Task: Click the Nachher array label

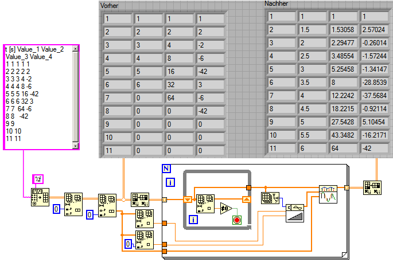Action: click(x=276, y=3)
